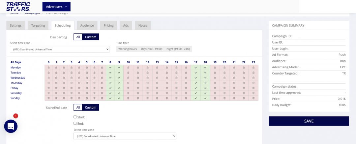356x144 pixels.
Task: Click the 100$ Daily Budget value
Action: pyautogui.click(x=342, y=105)
